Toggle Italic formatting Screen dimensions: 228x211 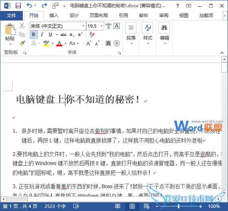[x=42, y=35]
